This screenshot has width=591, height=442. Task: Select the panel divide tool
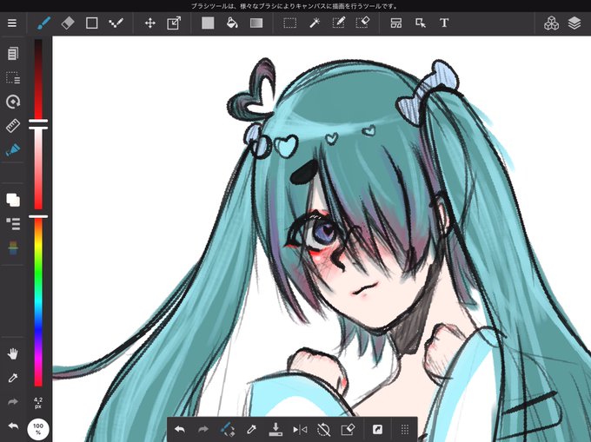point(395,23)
